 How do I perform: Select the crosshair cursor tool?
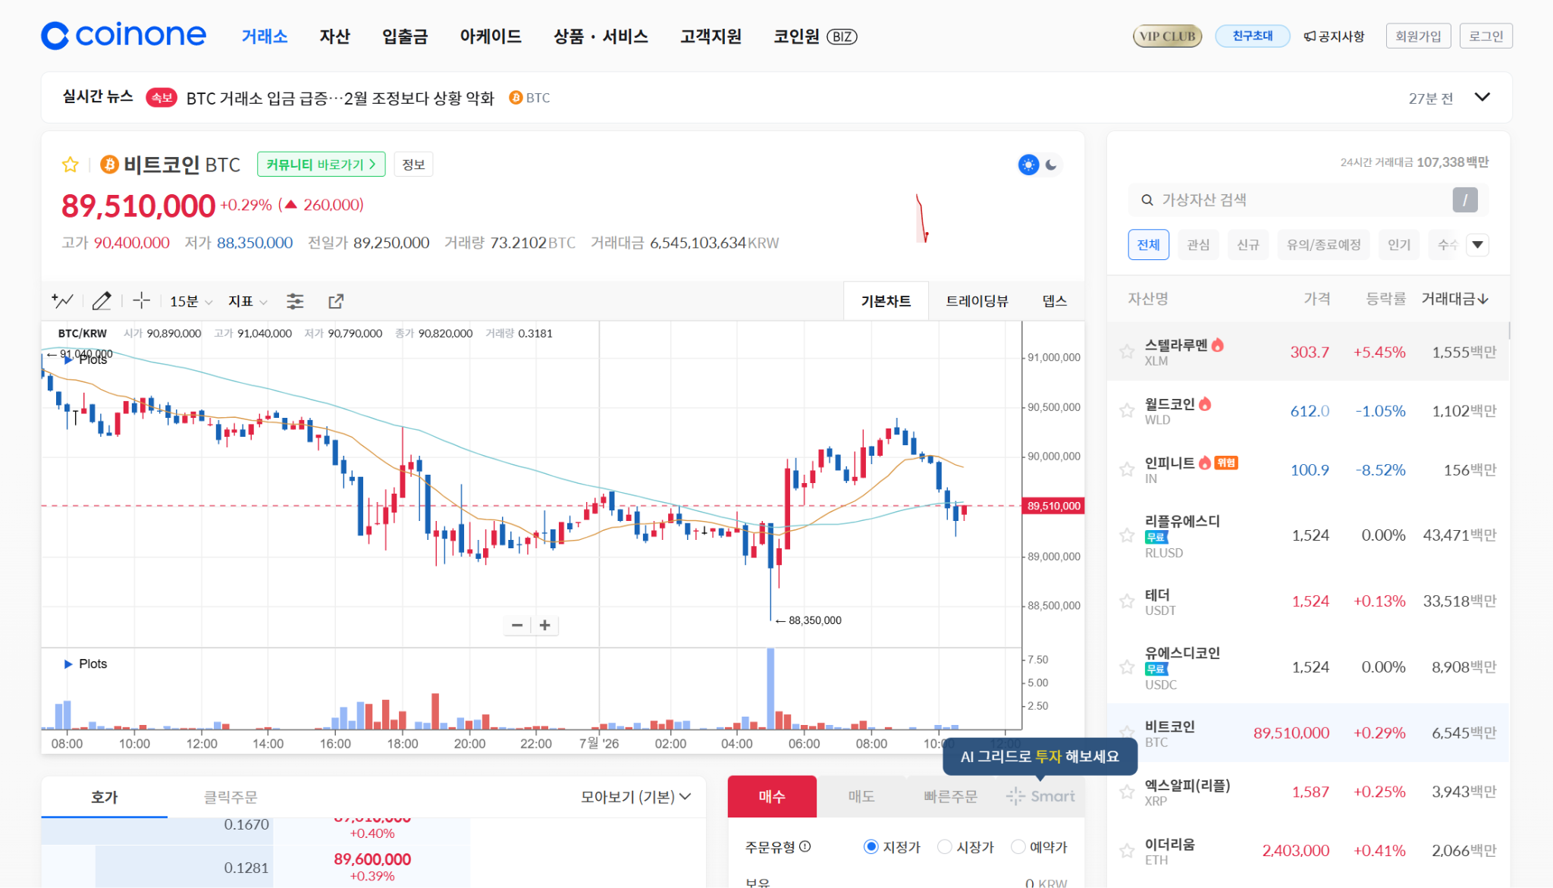tap(141, 301)
